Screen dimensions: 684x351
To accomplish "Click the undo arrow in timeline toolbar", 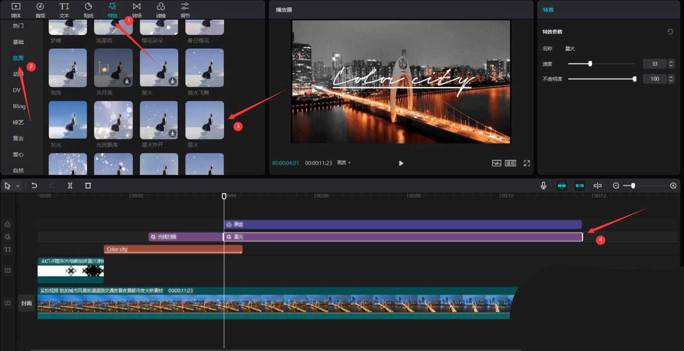I will coord(34,185).
